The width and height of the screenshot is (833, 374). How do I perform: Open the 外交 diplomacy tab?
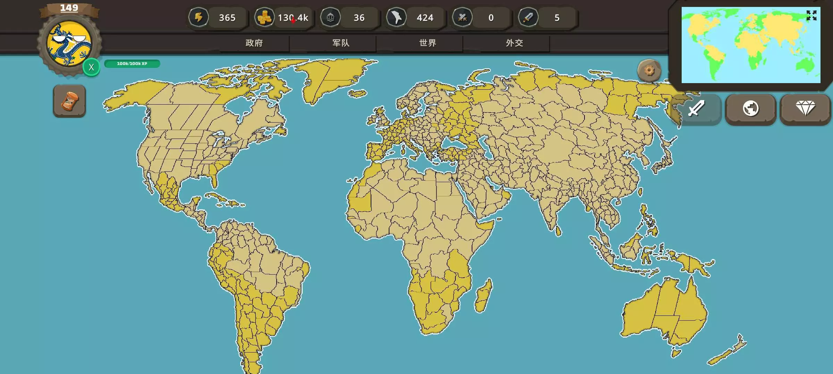(x=514, y=43)
